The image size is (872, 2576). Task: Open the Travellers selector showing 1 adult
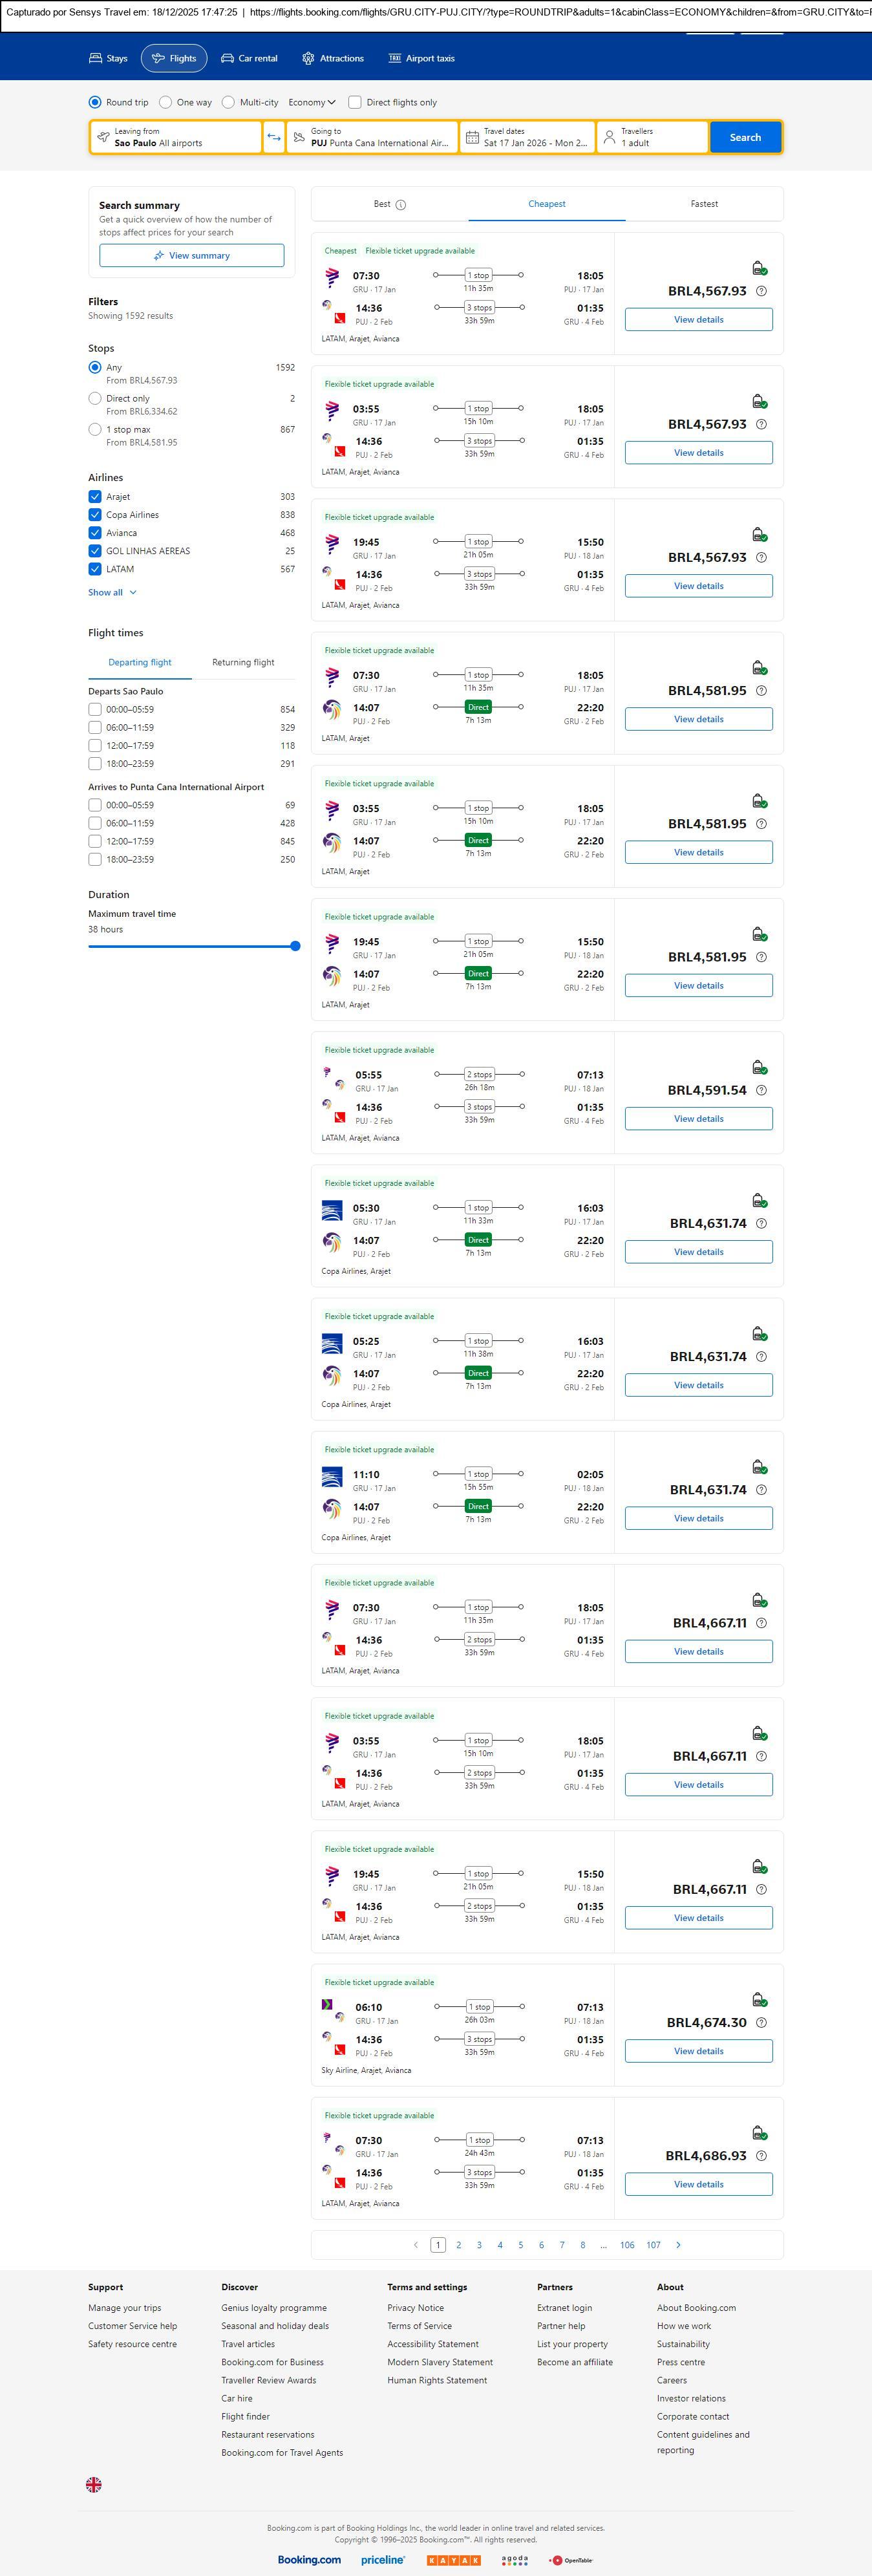652,137
